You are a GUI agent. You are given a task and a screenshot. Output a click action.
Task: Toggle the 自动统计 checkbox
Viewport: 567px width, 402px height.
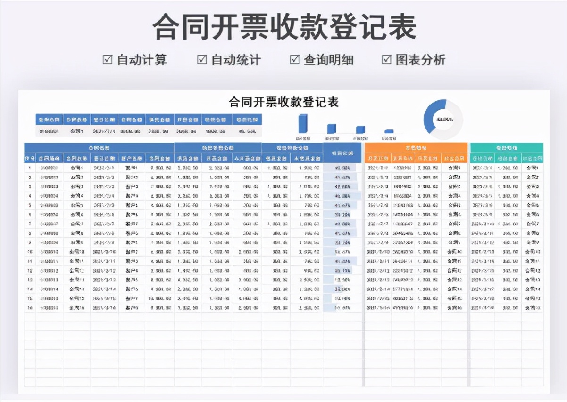tap(202, 60)
